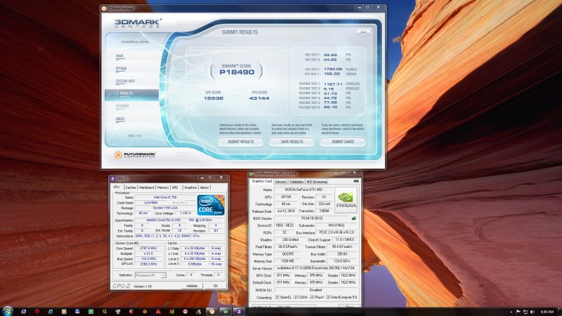Open the network tray icon
Viewport: 562px width, 316px height.
coord(525,312)
